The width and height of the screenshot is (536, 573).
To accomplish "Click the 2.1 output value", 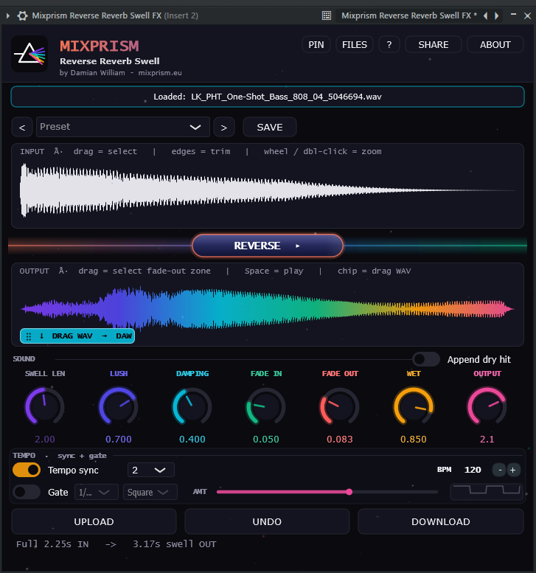I will pos(487,439).
